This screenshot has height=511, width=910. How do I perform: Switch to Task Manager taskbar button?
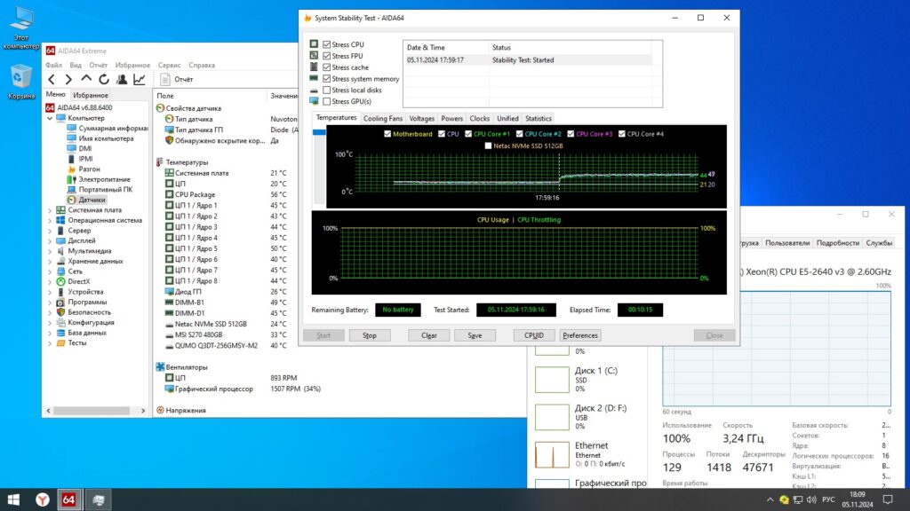tap(98, 499)
